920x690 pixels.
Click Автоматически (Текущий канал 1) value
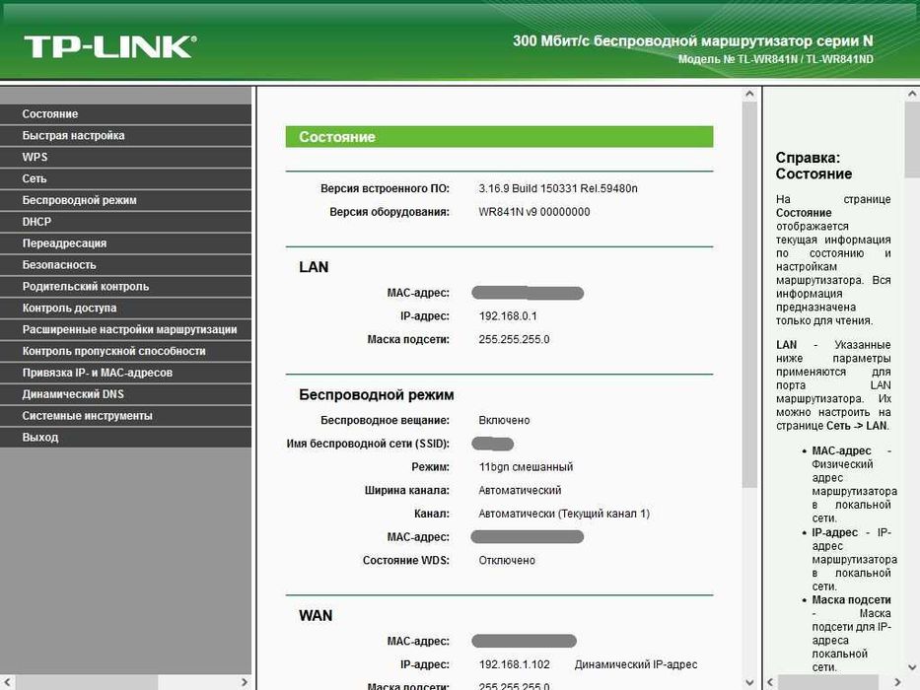click(x=564, y=514)
